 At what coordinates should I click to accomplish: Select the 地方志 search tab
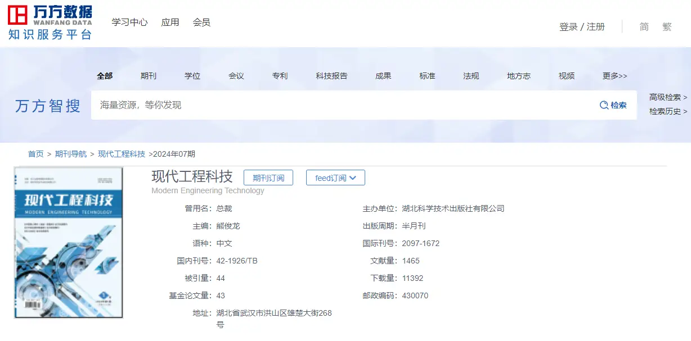tap(518, 76)
